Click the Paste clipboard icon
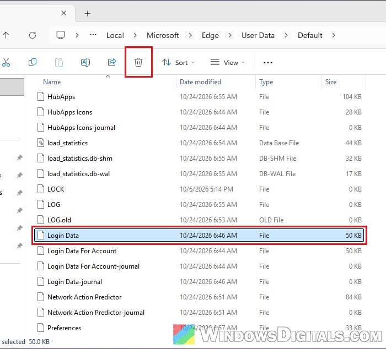This screenshot has height=349, width=386. (59, 62)
